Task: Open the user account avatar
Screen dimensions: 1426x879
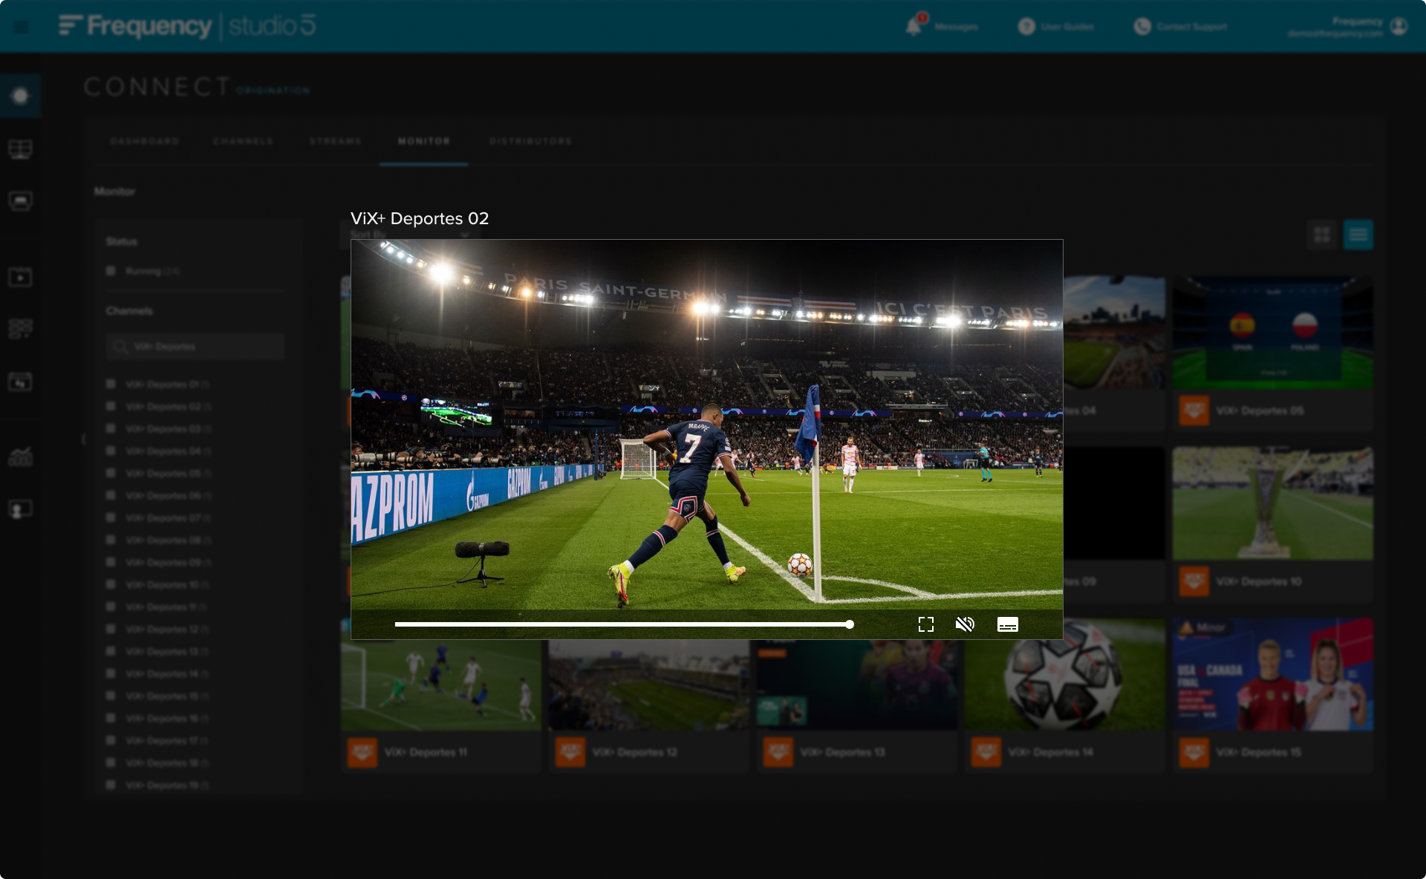Action: [1399, 27]
